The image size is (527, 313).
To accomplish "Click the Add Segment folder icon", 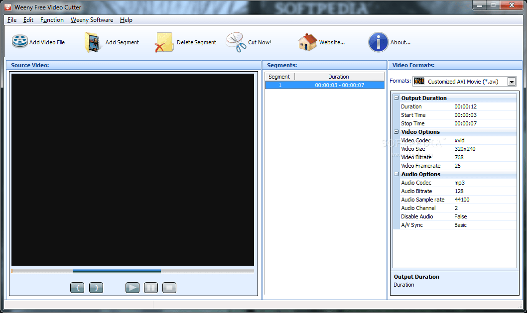I will click(x=93, y=42).
